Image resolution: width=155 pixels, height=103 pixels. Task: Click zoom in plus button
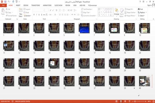(146, 101)
